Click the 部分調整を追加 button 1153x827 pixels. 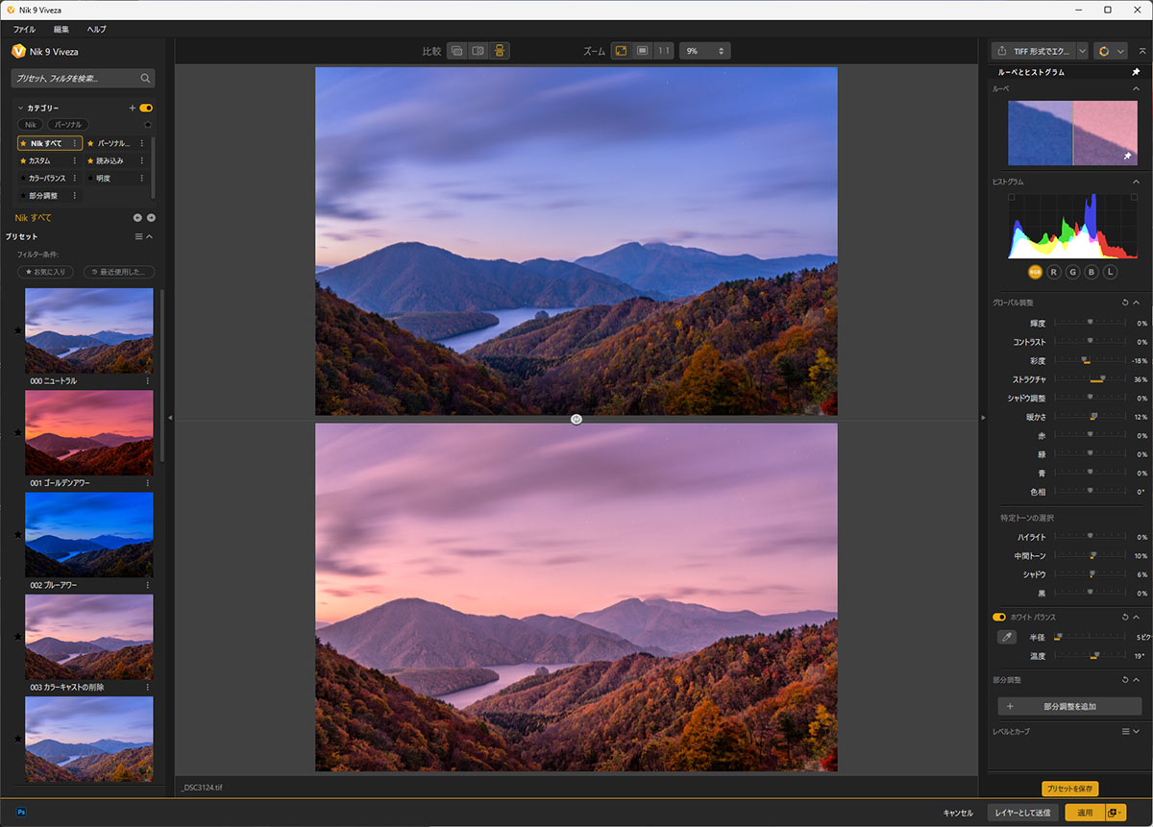tap(1069, 706)
